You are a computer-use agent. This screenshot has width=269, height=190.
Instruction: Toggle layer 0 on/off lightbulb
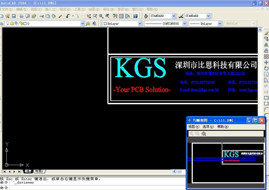point(8,23)
